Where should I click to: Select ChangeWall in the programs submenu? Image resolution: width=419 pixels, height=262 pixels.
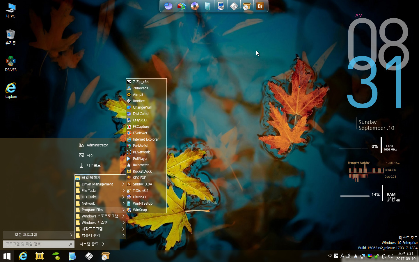coord(146,107)
